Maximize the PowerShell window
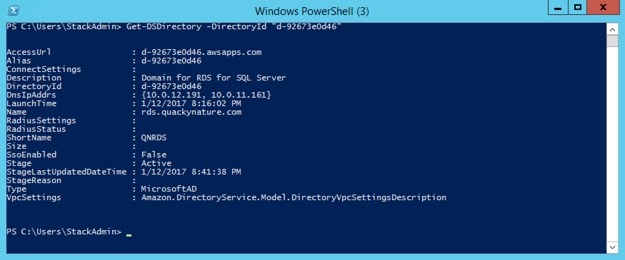Viewport: 625px width, 260px height. coord(577,7)
